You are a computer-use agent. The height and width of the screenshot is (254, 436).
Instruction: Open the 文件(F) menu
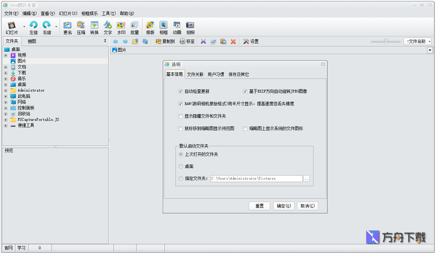[x=11, y=13]
